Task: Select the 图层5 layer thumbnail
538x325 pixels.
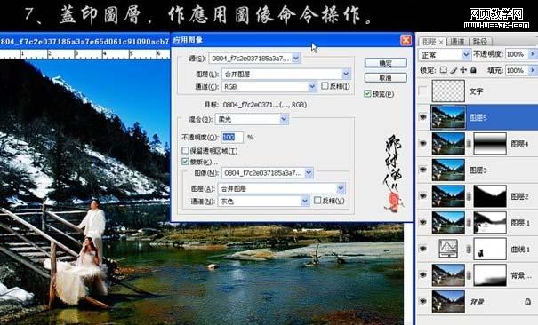Action: coord(448,117)
